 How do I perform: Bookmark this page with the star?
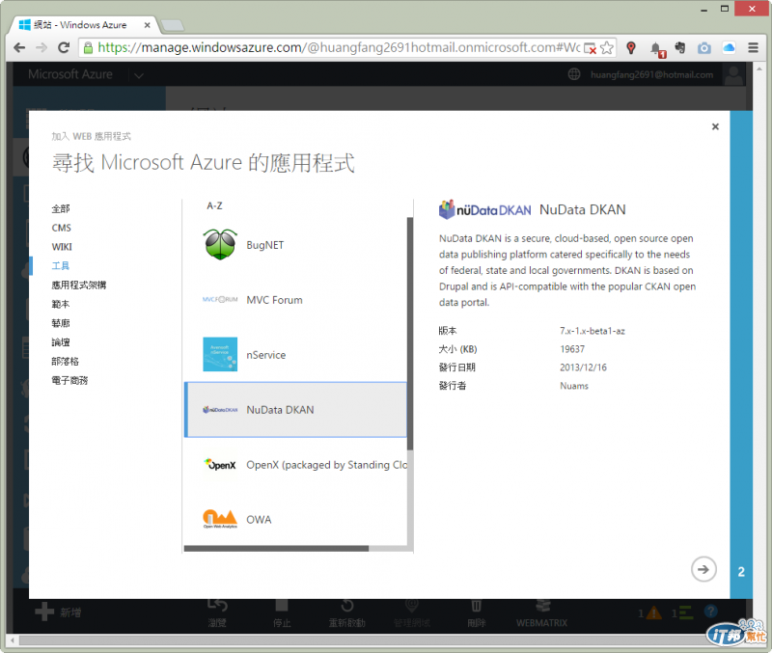(607, 47)
